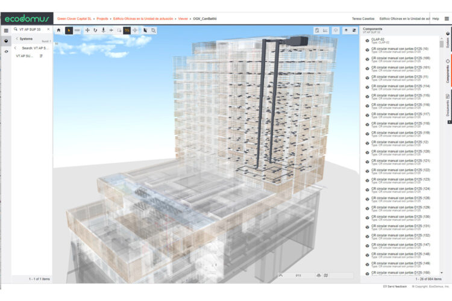Image resolution: width=452 pixels, height=301 pixels.
Task: Click the VT AP SUP 33 search field
Action: coord(31,29)
